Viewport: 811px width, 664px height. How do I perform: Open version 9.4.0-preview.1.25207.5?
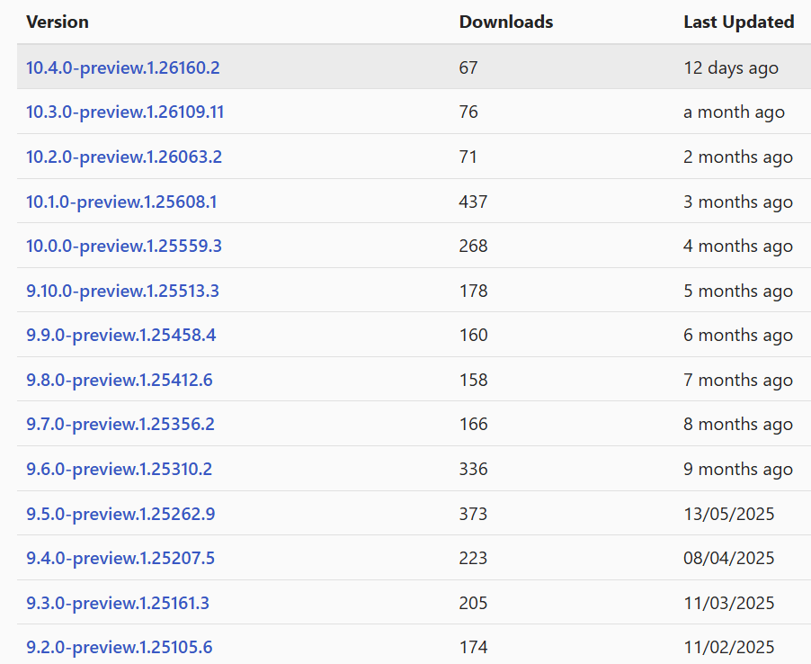point(120,558)
